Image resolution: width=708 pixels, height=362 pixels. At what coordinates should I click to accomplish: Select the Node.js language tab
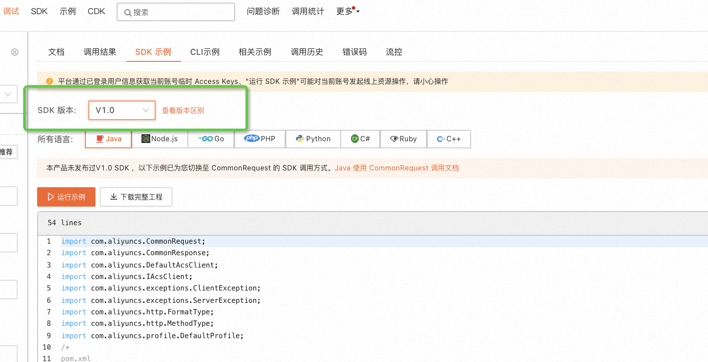[x=160, y=139]
